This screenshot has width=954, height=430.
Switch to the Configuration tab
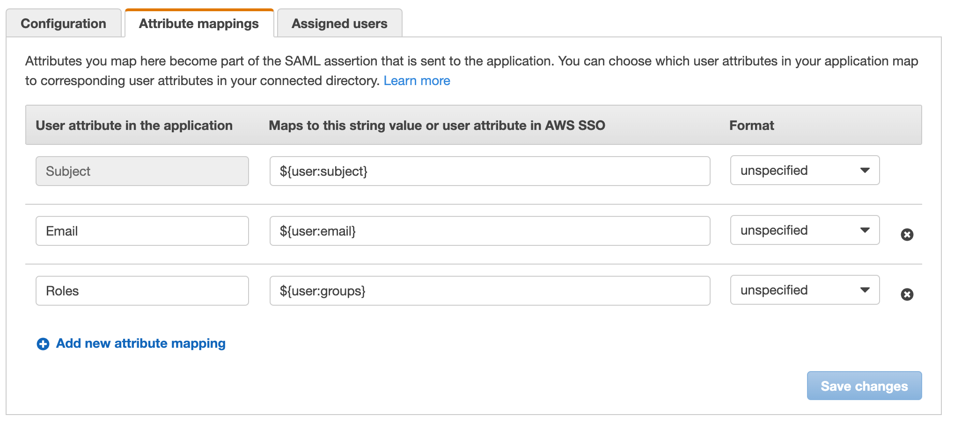tap(64, 23)
